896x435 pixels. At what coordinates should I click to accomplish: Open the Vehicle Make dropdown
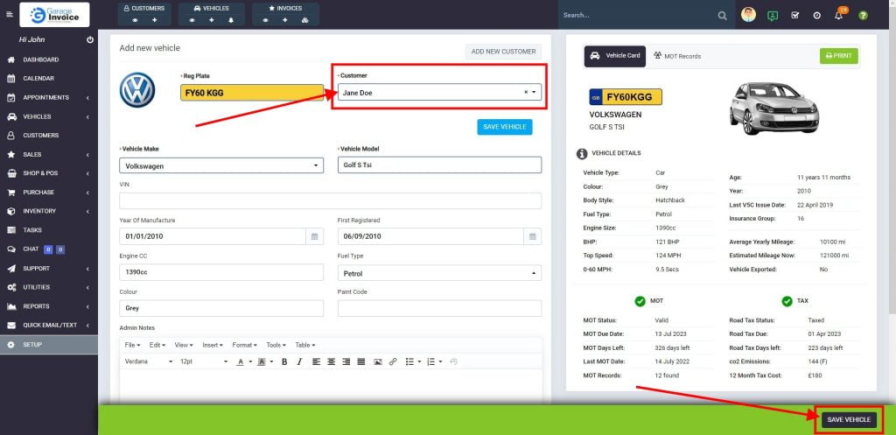tap(221, 165)
